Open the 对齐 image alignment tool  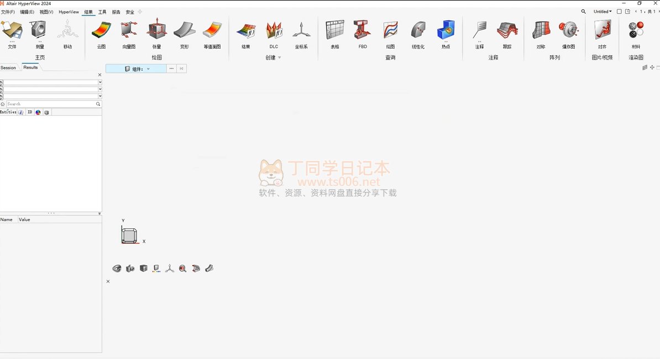click(603, 34)
